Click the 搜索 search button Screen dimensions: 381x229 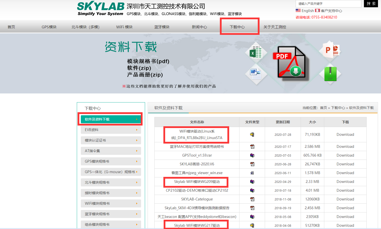click(x=371, y=4)
